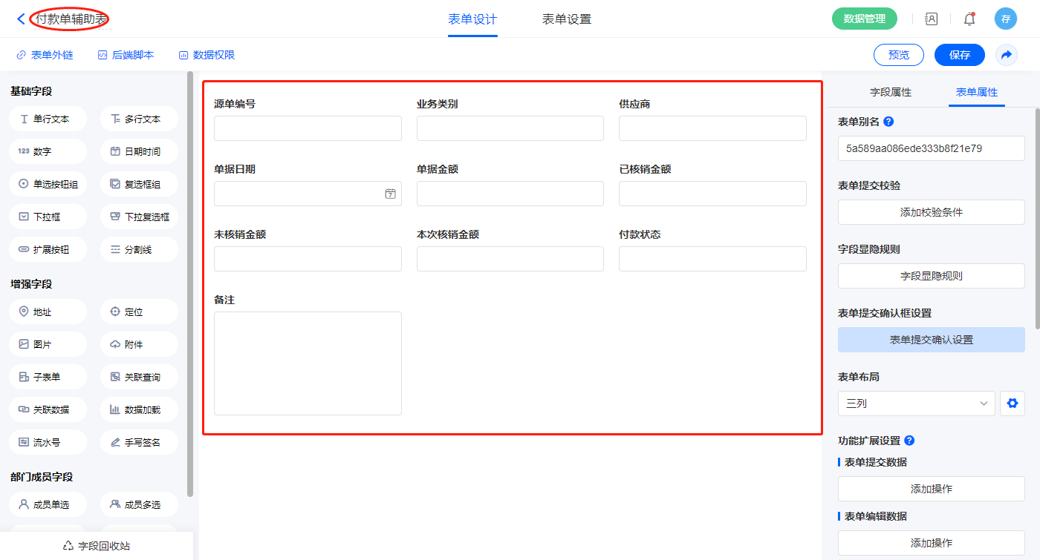
Task: Click the back arrow beside 付款单辅助表
Action: [21, 19]
